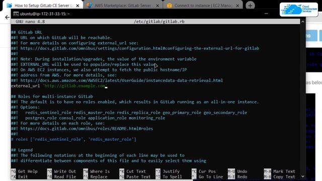Click the Cloud Infrastructure Services logo
Image resolution: width=322 pixels, height=181 pixels.
[299, 10]
